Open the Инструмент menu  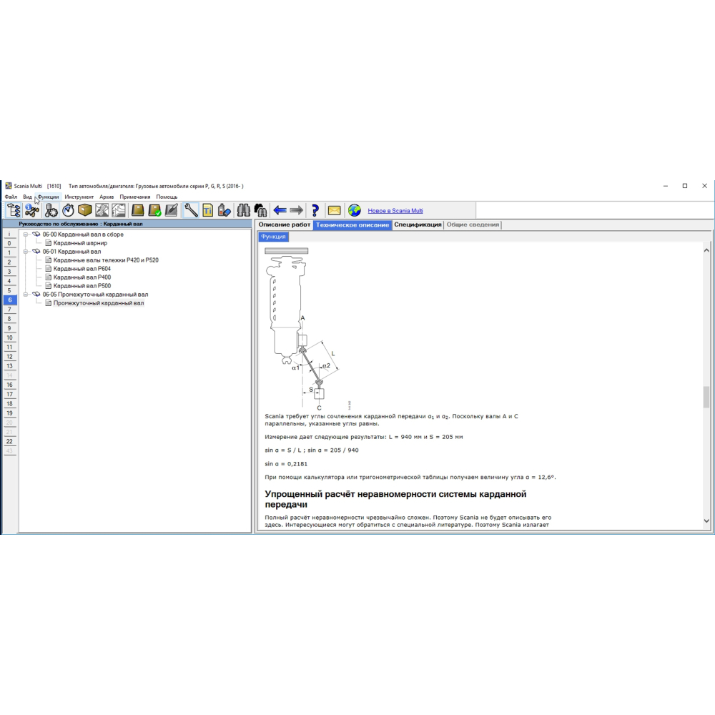[x=79, y=197]
